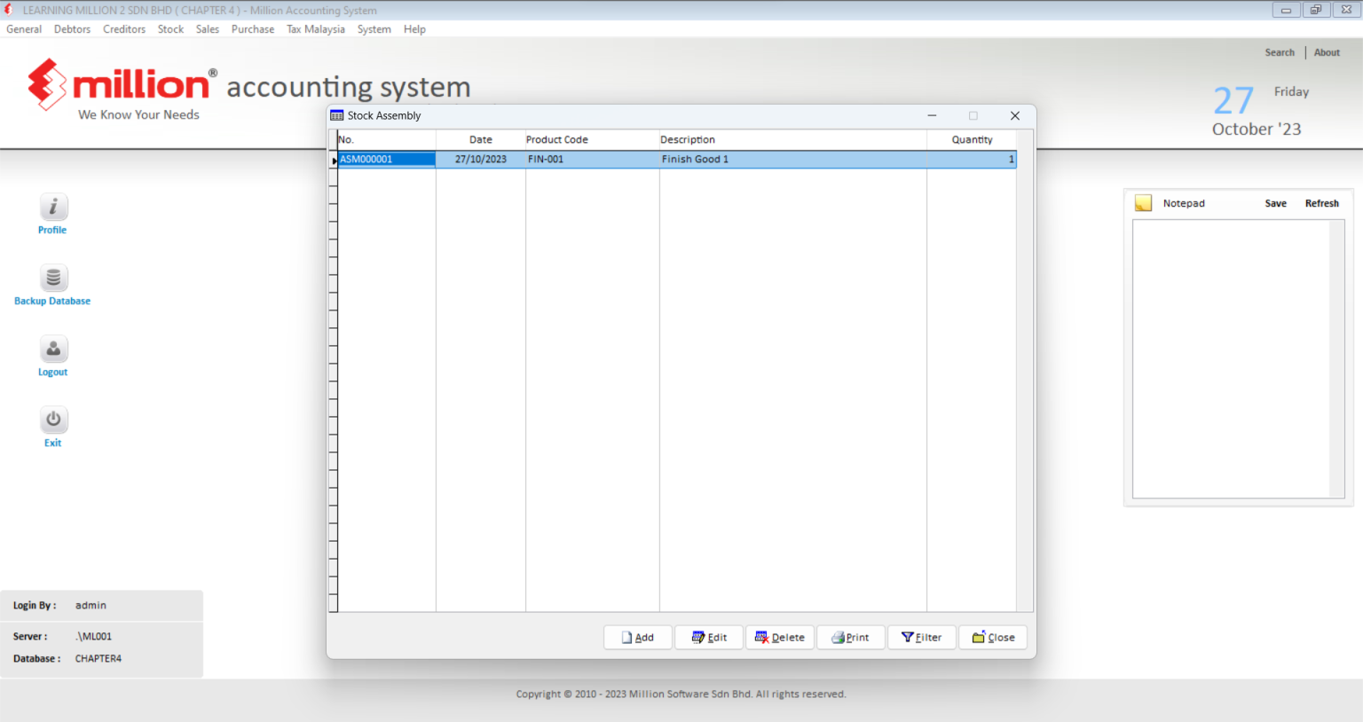Open the System menu
The height and width of the screenshot is (722, 1363).
click(x=374, y=29)
